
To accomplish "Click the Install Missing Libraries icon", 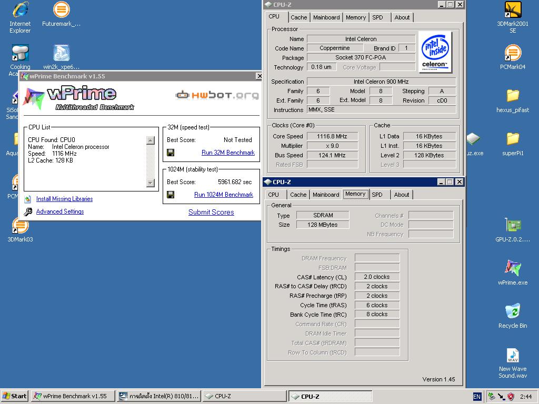I will click(28, 199).
